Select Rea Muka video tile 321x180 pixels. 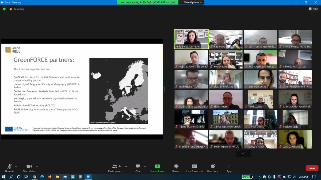click(226, 39)
